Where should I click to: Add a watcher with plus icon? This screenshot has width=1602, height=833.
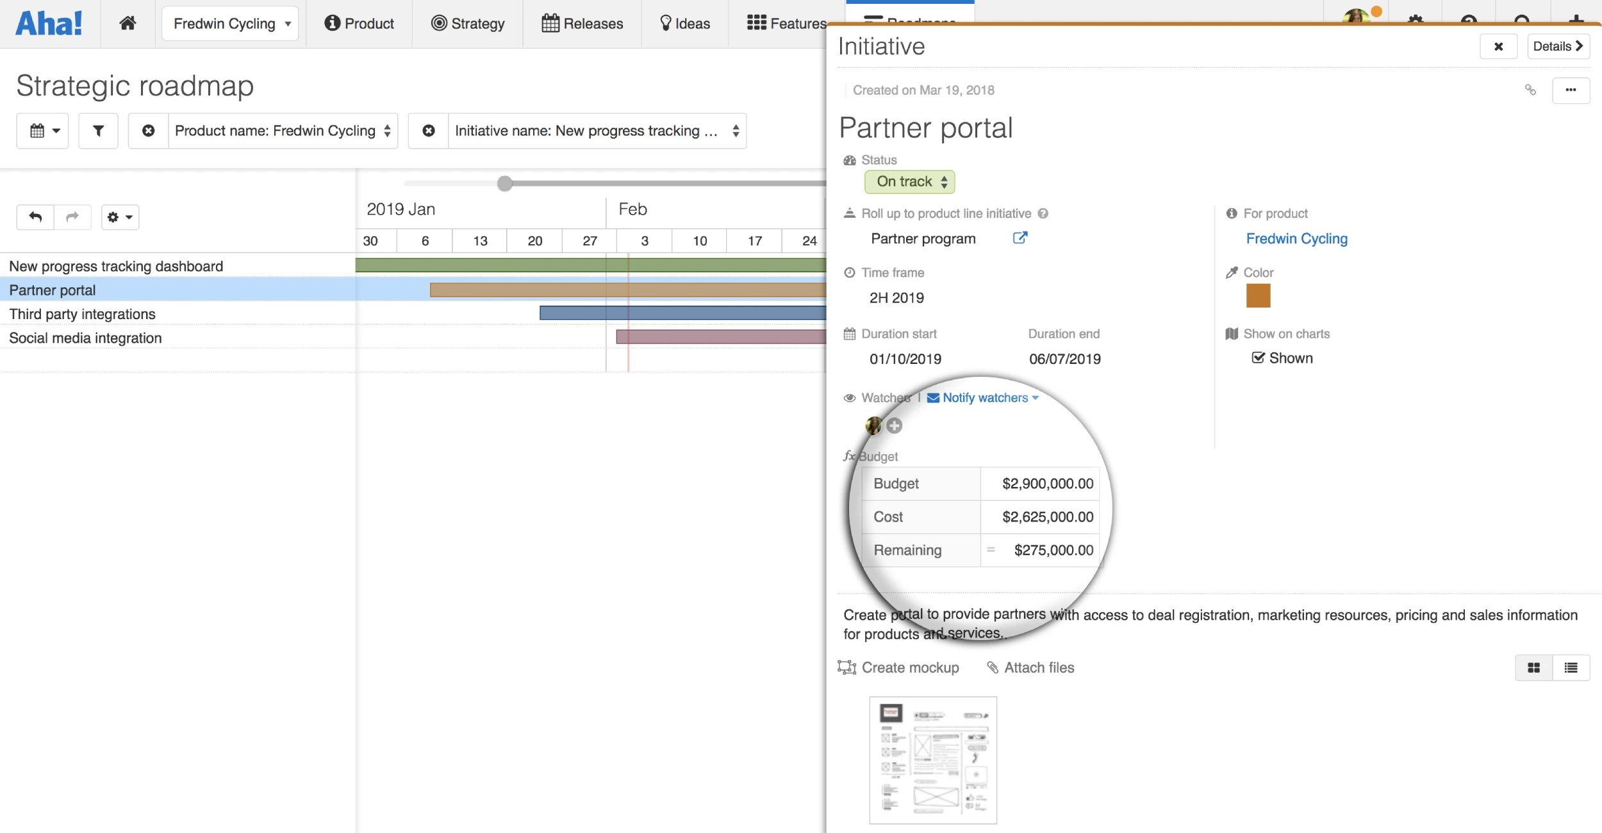895,425
